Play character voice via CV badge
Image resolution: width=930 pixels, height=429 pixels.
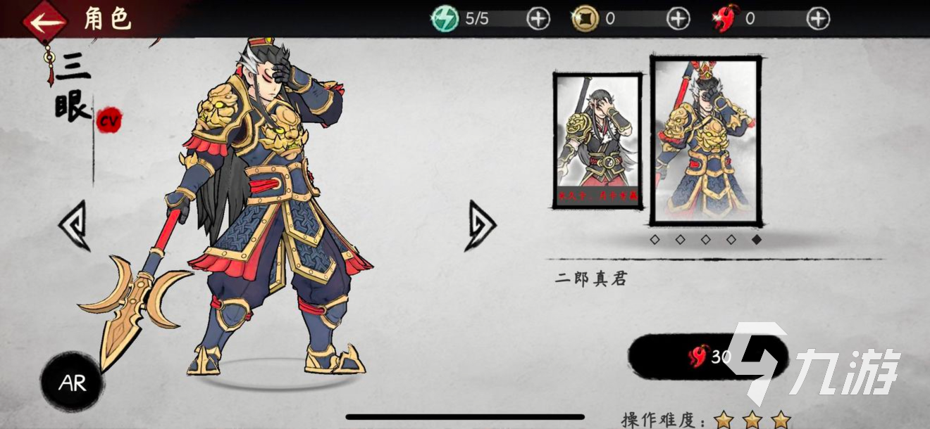[109, 120]
